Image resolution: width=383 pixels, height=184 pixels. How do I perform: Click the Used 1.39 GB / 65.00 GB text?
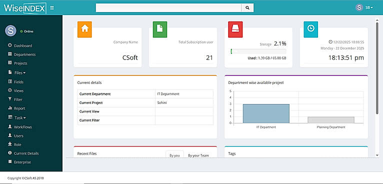pyautogui.click(x=267, y=58)
